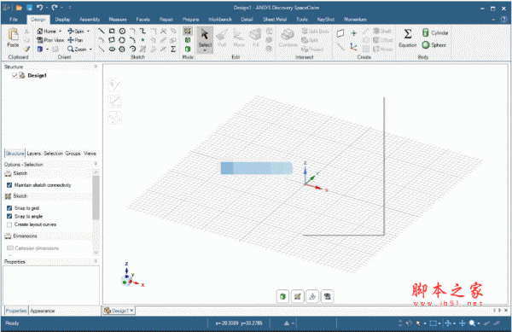This screenshot has width=512, height=332.
Task: Switch to Section mode in Mode group
Action: tap(188, 40)
